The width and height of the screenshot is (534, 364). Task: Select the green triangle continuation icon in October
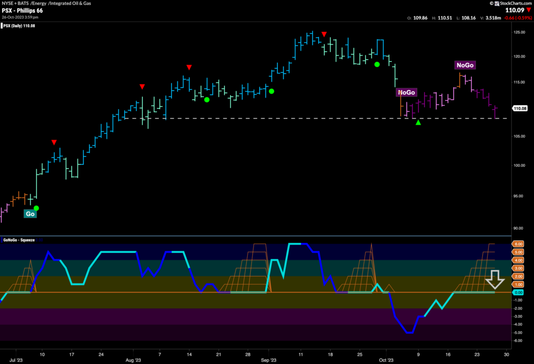419,124
